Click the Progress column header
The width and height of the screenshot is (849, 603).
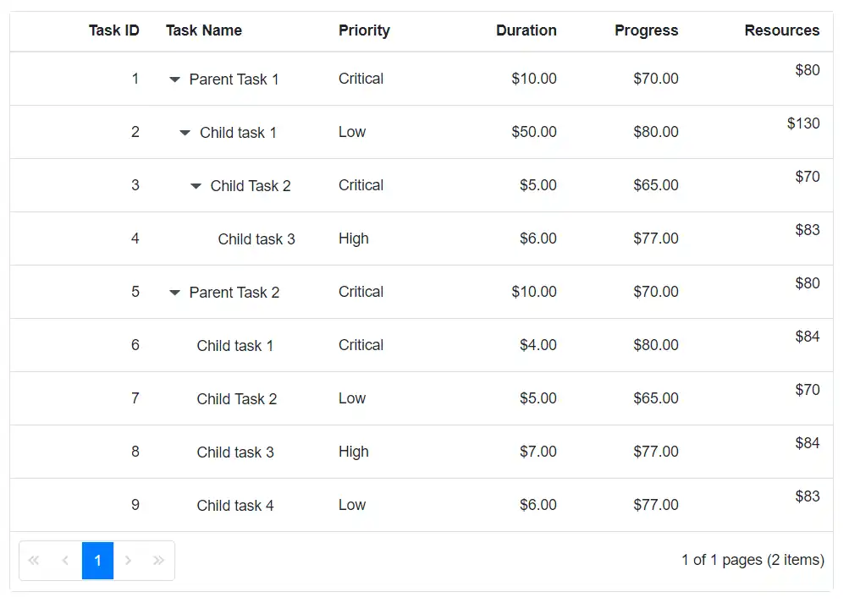tap(646, 30)
